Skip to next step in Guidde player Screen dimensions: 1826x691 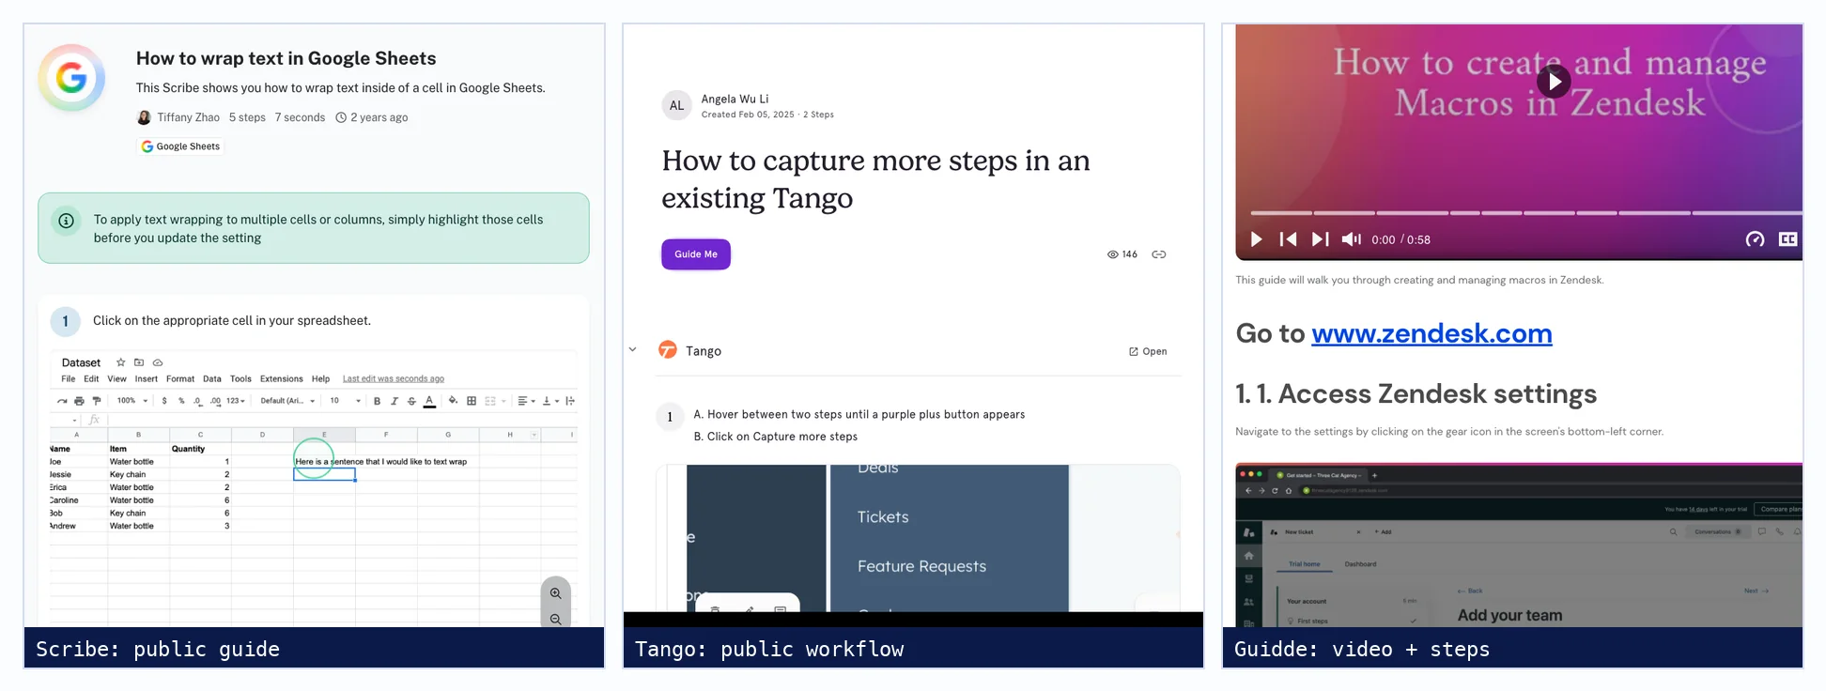1320,239
